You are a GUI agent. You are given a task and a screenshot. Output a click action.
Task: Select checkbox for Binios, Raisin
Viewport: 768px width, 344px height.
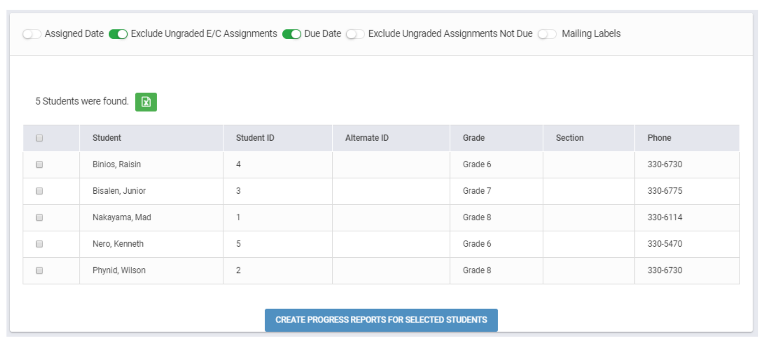pyautogui.click(x=39, y=165)
